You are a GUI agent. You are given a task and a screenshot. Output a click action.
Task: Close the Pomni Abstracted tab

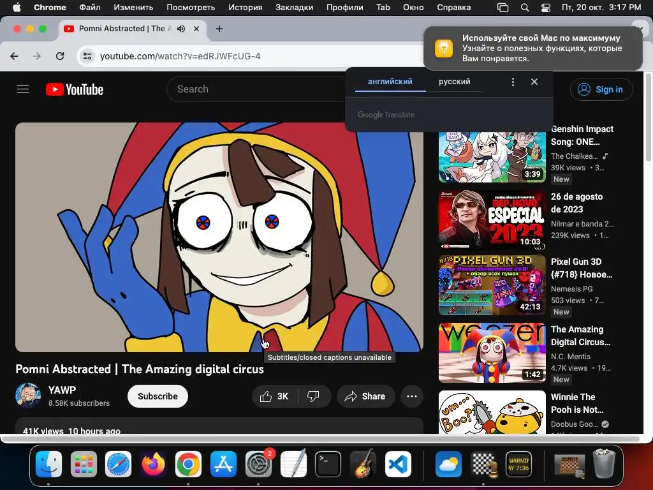pos(196,29)
